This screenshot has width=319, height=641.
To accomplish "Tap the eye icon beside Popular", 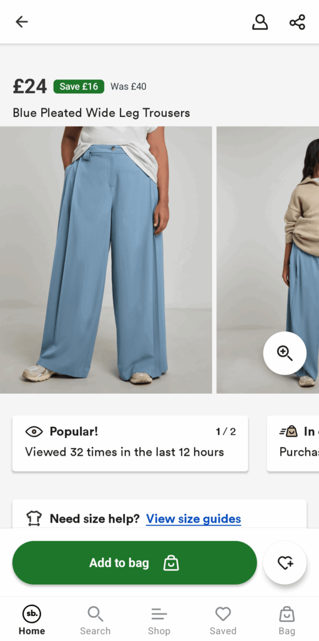I will coord(34,431).
